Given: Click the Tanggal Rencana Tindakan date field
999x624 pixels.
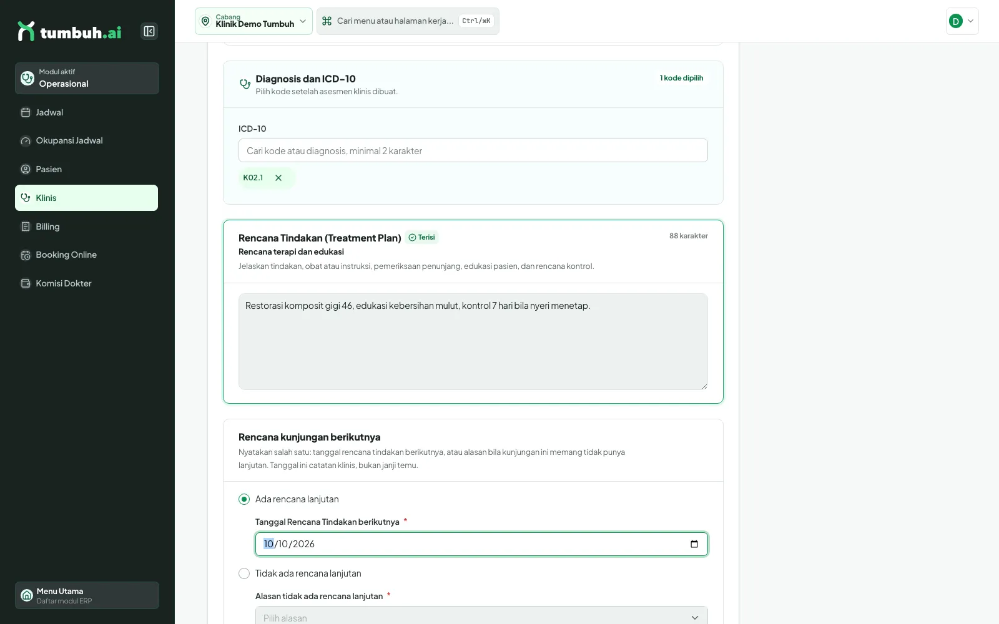Looking at the screenshot, I should point(481,544).
